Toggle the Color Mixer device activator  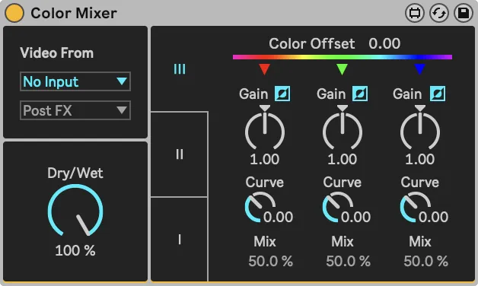coord(14,13)
